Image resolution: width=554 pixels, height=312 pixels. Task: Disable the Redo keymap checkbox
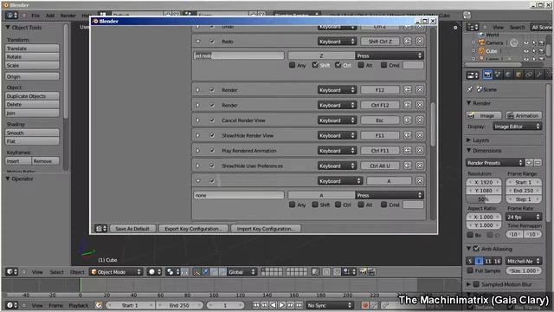(x=211, y=42)
